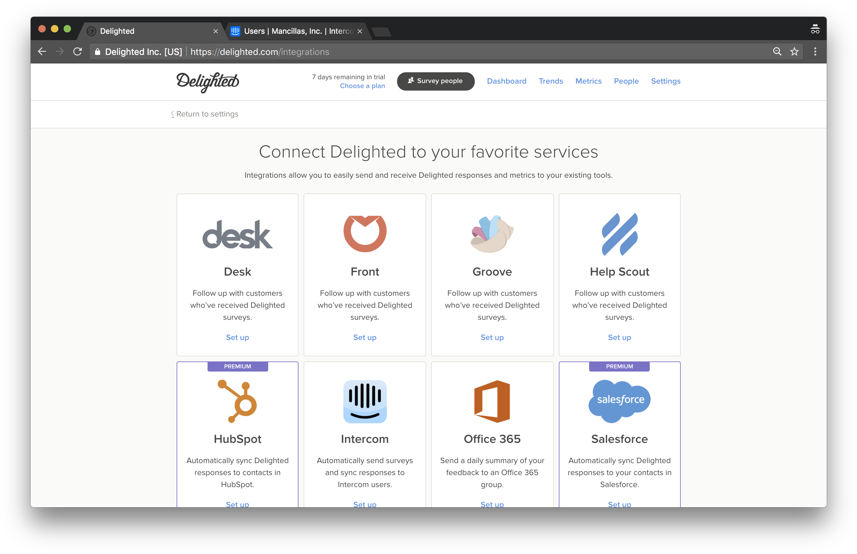Click Return to settings link

coord(204,114)
